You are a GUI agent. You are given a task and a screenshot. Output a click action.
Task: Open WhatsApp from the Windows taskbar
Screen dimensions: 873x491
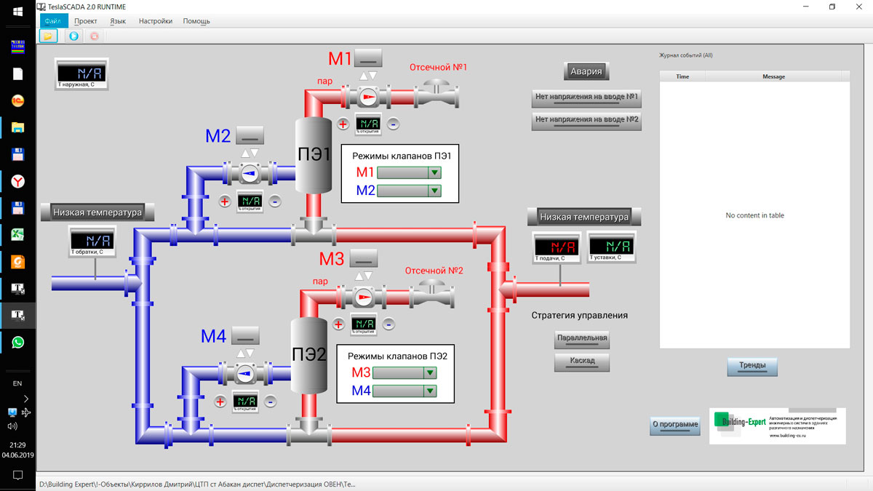tap(18, 342)
